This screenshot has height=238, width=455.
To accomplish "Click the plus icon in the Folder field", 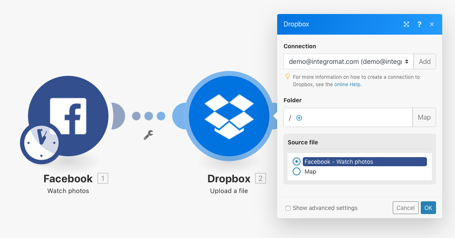I will pos(299,118).
